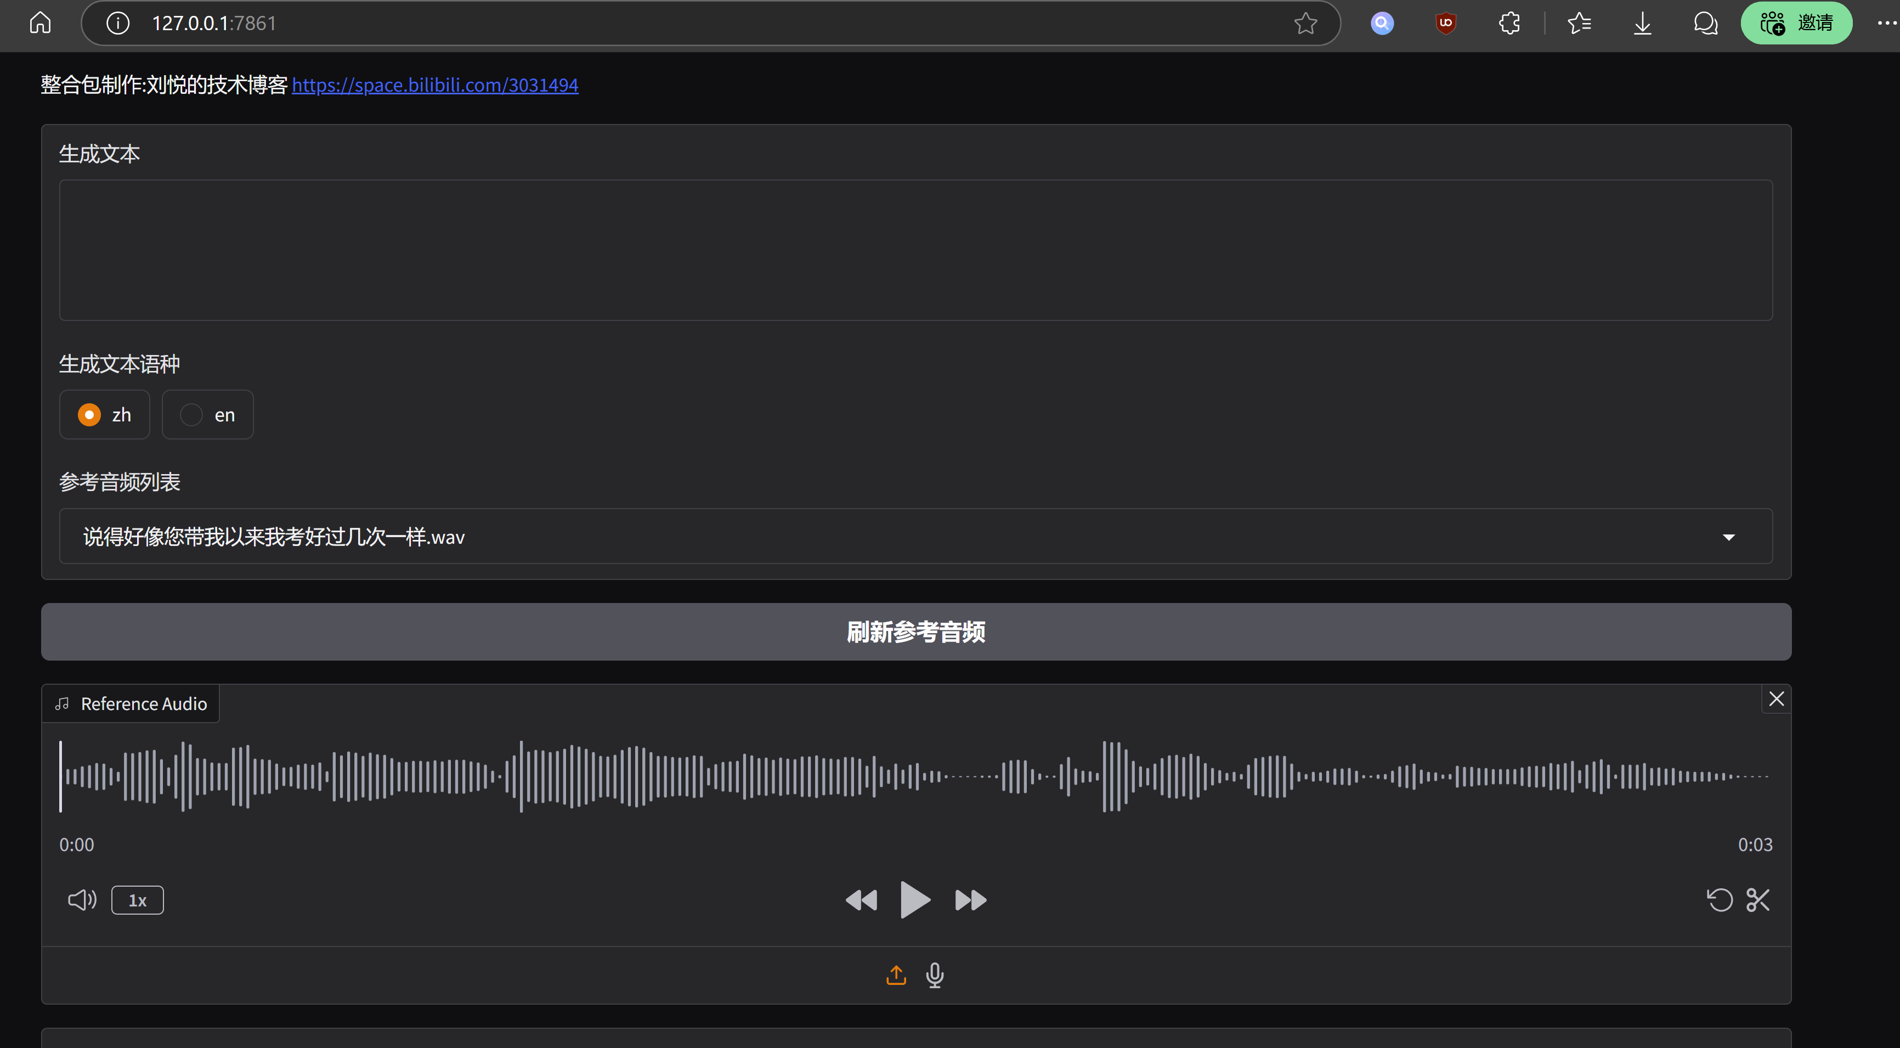This screenshot has height=1048, width=1900.
Task: Trim the audio with the scissors tool
Action: pos(1757,900)
